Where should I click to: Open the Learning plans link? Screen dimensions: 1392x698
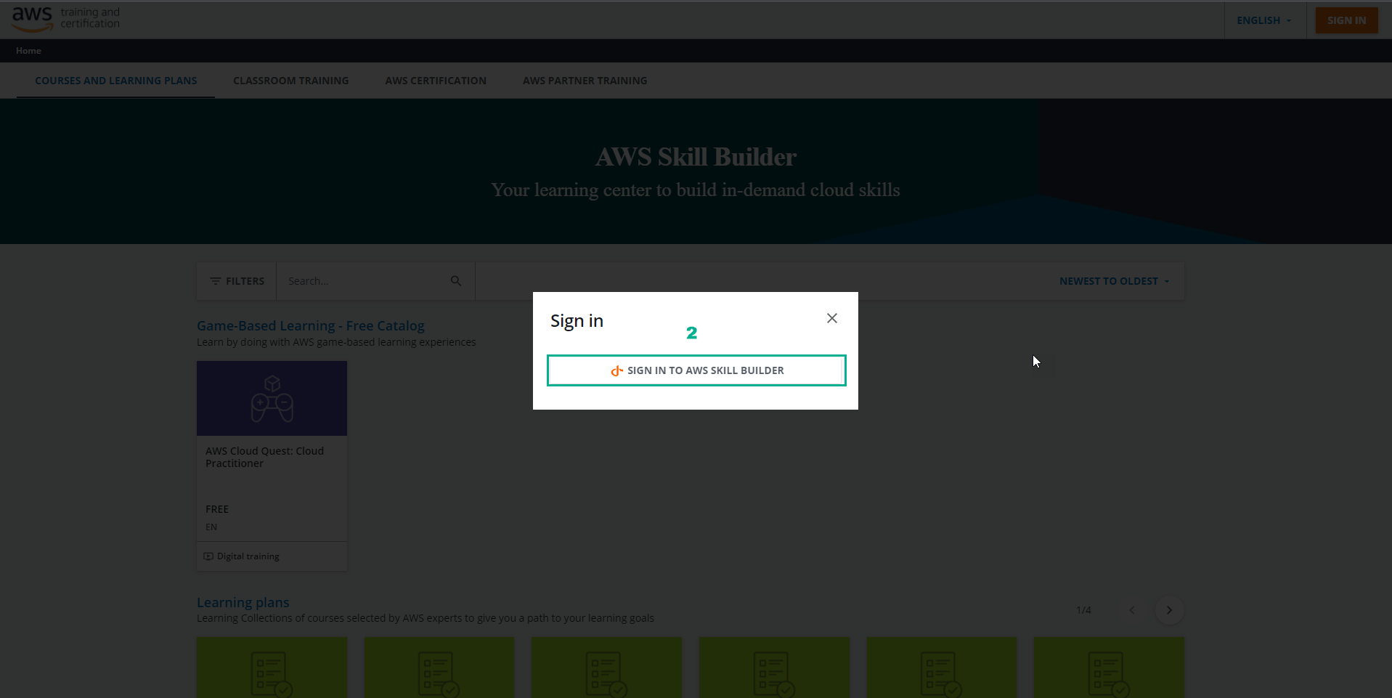click(x=243, y=602)
